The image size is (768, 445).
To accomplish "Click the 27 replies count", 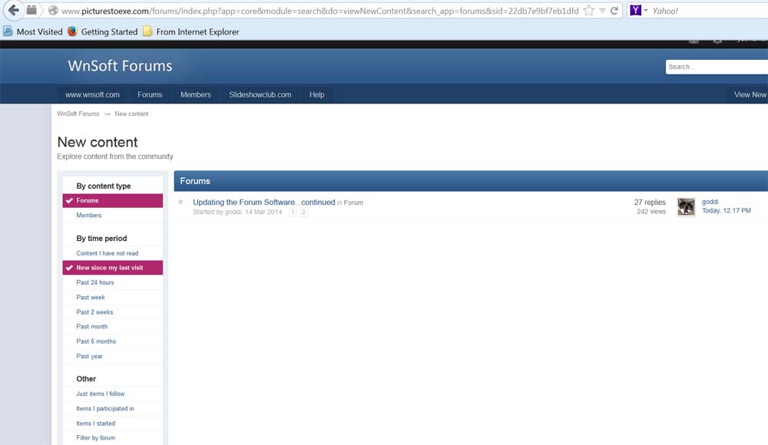I will pos(650,203).
